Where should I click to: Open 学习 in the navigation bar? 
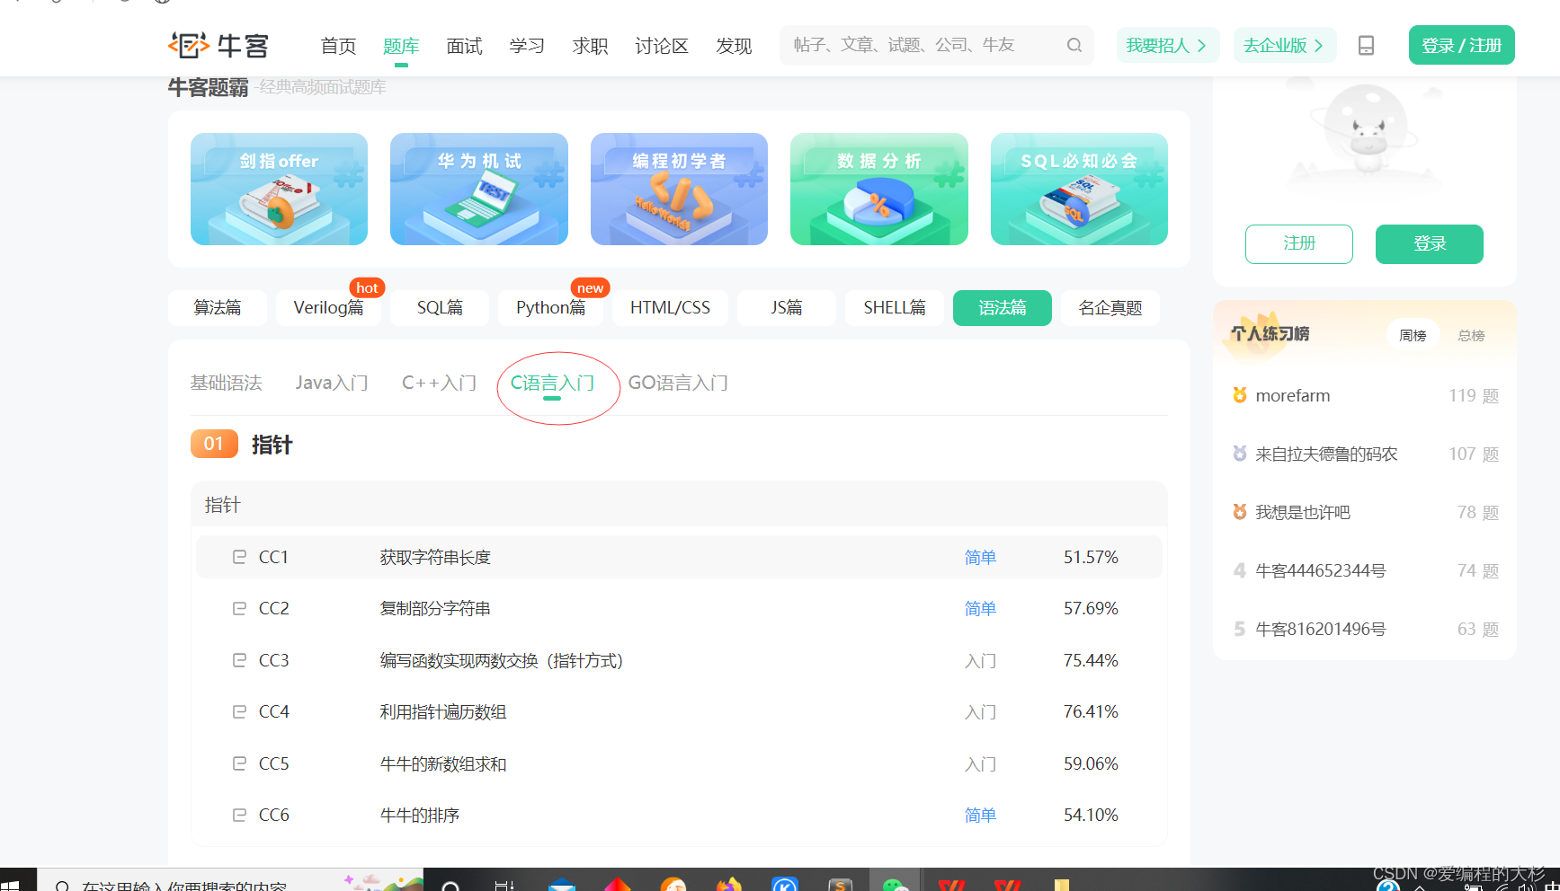[527, 46]
